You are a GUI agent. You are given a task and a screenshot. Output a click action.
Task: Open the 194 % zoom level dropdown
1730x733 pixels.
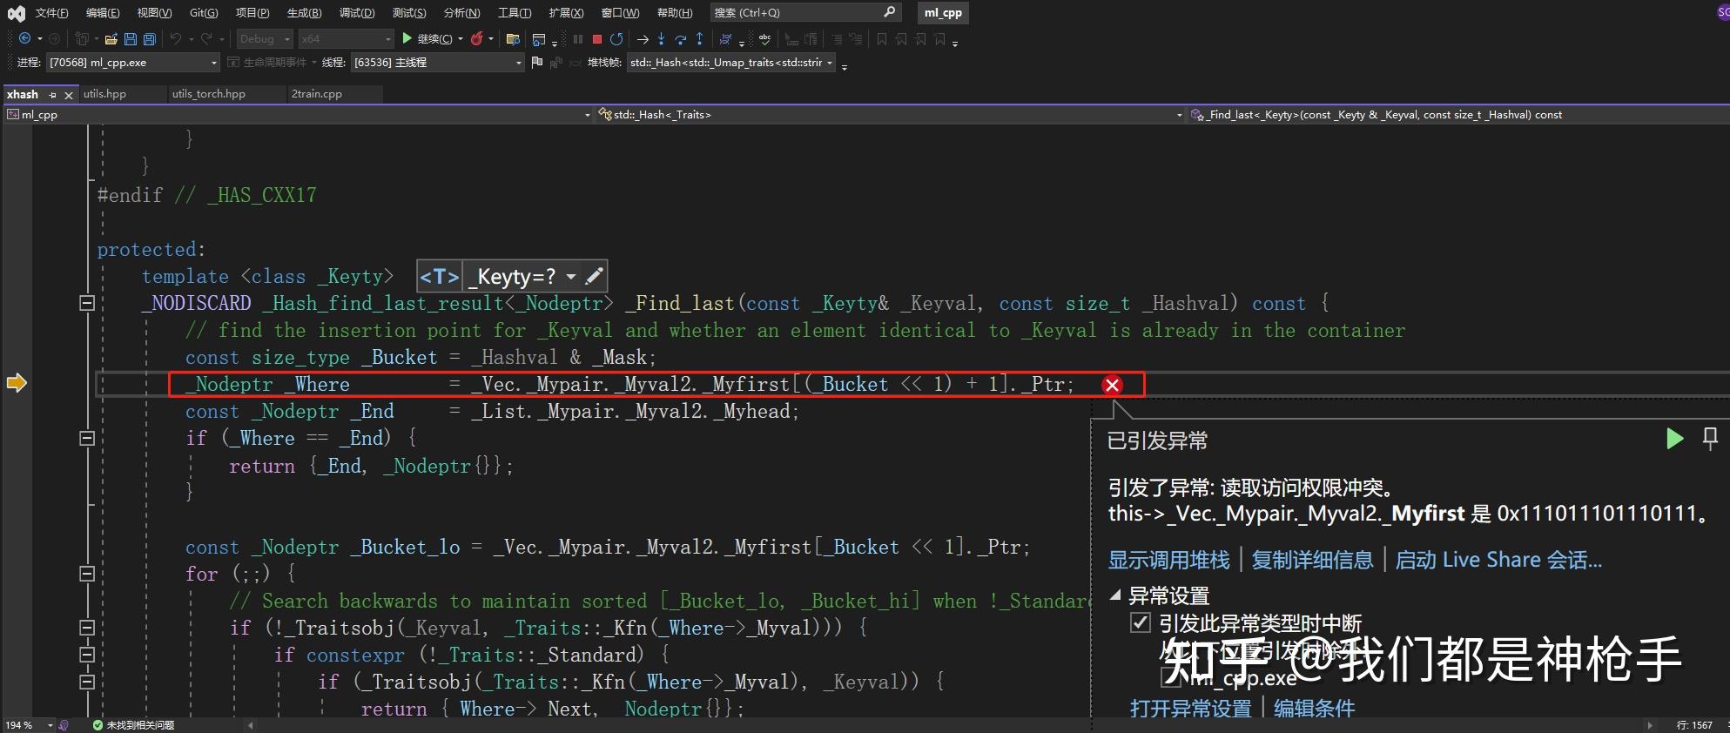point(29,725)
